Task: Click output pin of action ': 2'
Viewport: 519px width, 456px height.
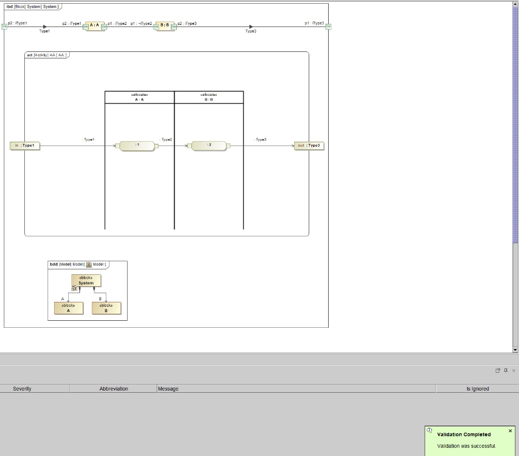Action: [228, 146]
